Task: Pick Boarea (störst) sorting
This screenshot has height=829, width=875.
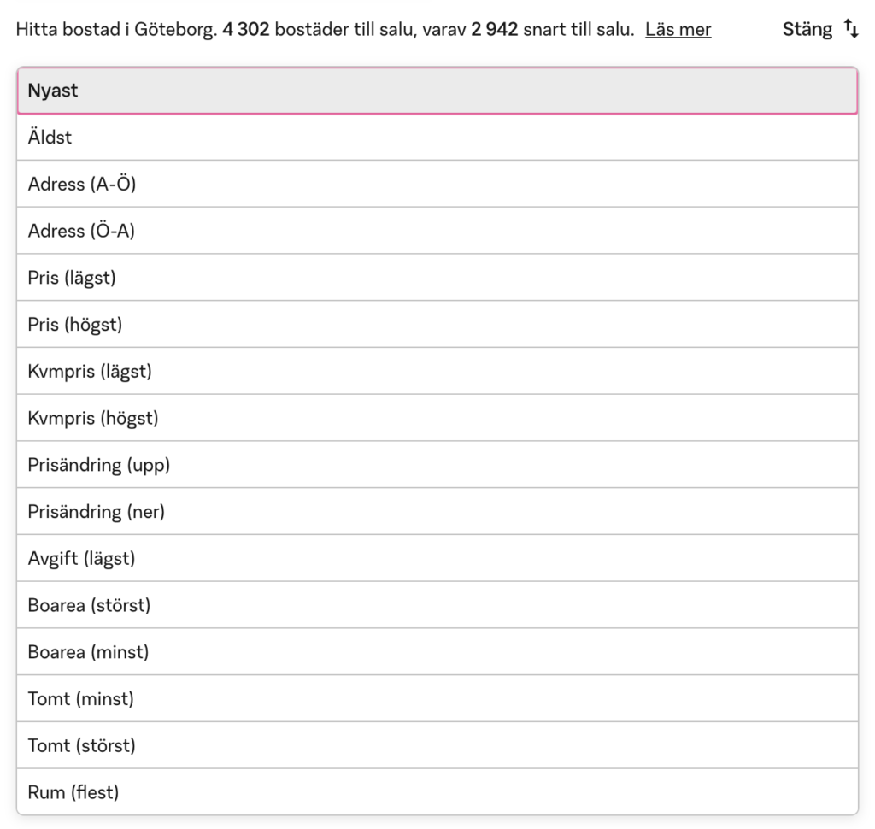Action: 437,605
